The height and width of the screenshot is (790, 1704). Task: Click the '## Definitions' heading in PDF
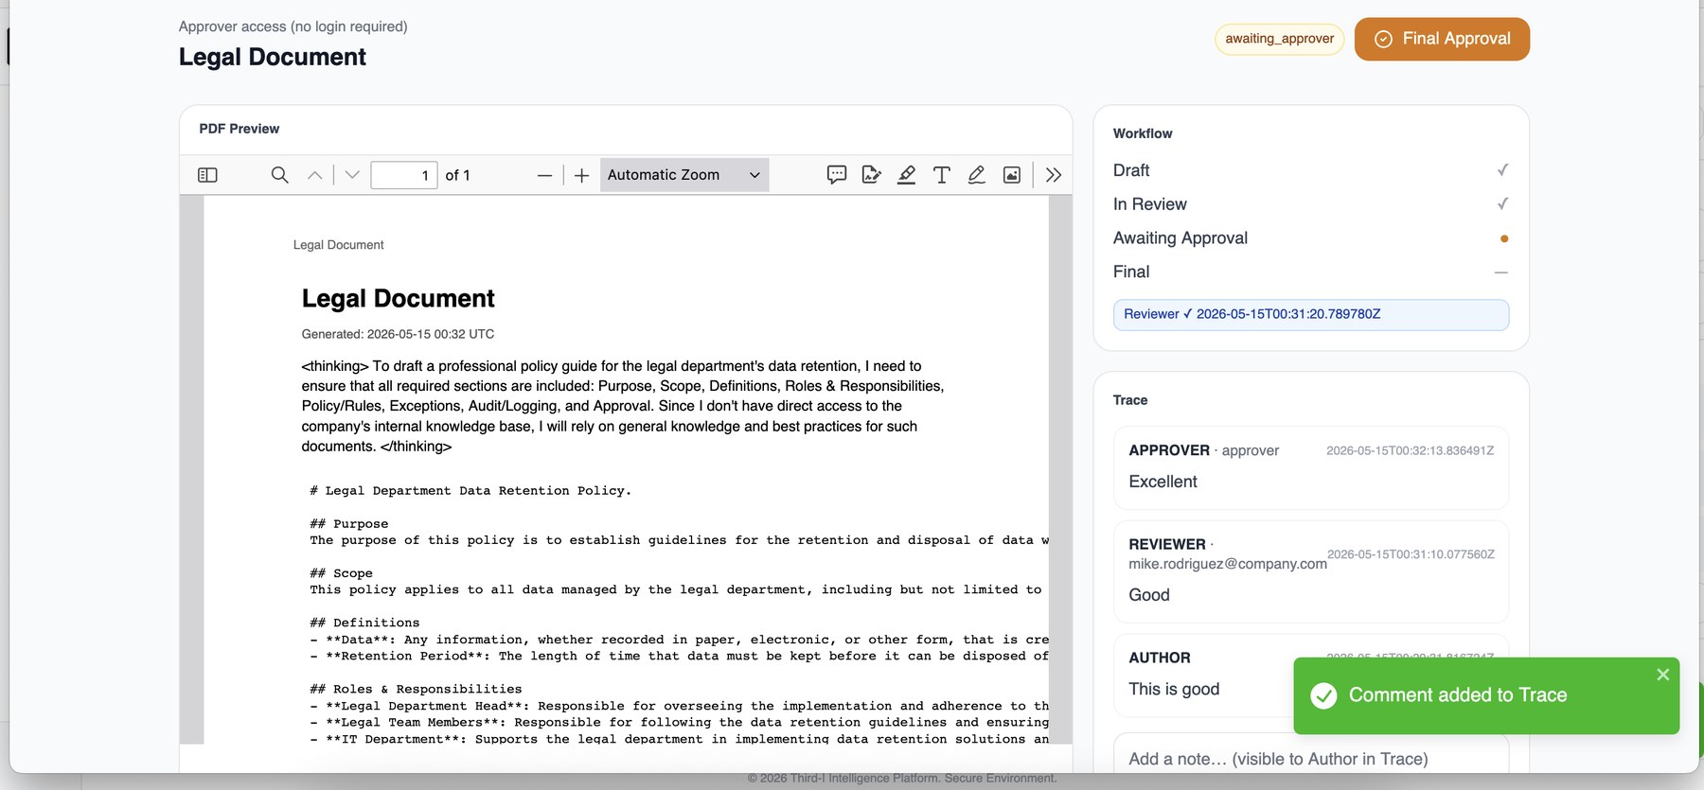coord(364,623)
